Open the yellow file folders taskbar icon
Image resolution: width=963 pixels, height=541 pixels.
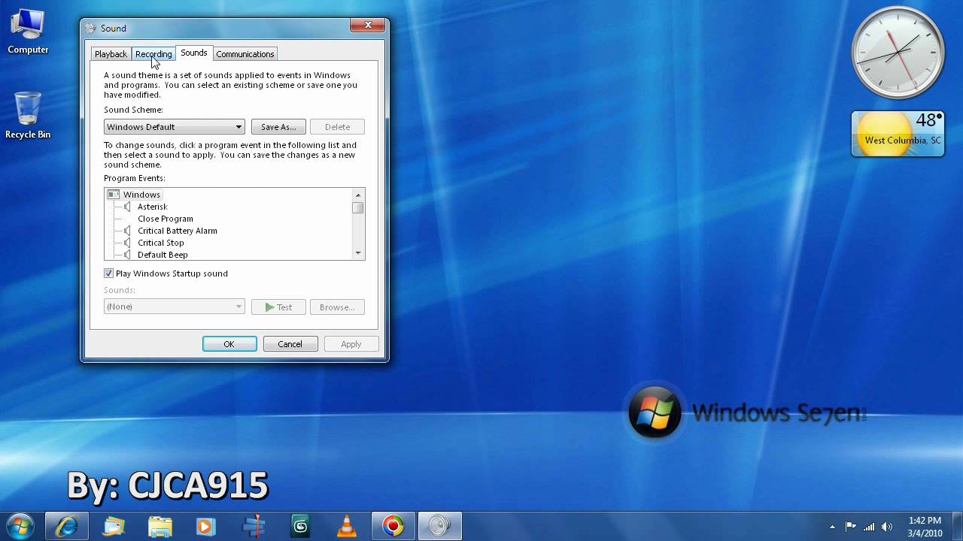[x=160, y=526]
